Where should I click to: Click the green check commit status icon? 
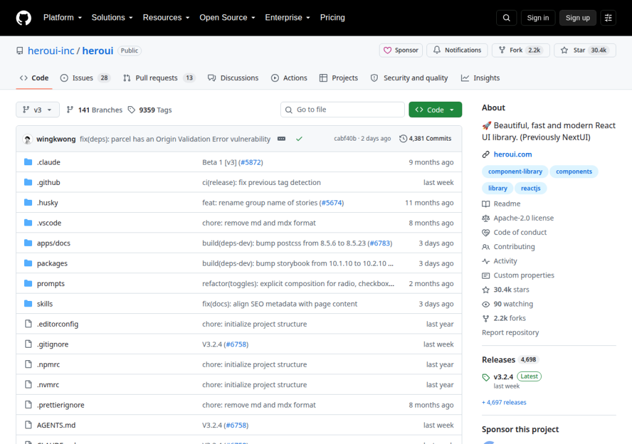(299, 139)
